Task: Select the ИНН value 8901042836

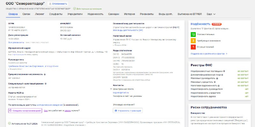Action: 67,27
